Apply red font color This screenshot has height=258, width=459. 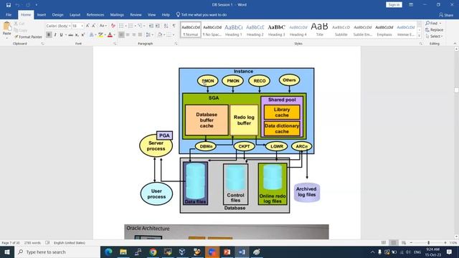[x=110, y=35]
